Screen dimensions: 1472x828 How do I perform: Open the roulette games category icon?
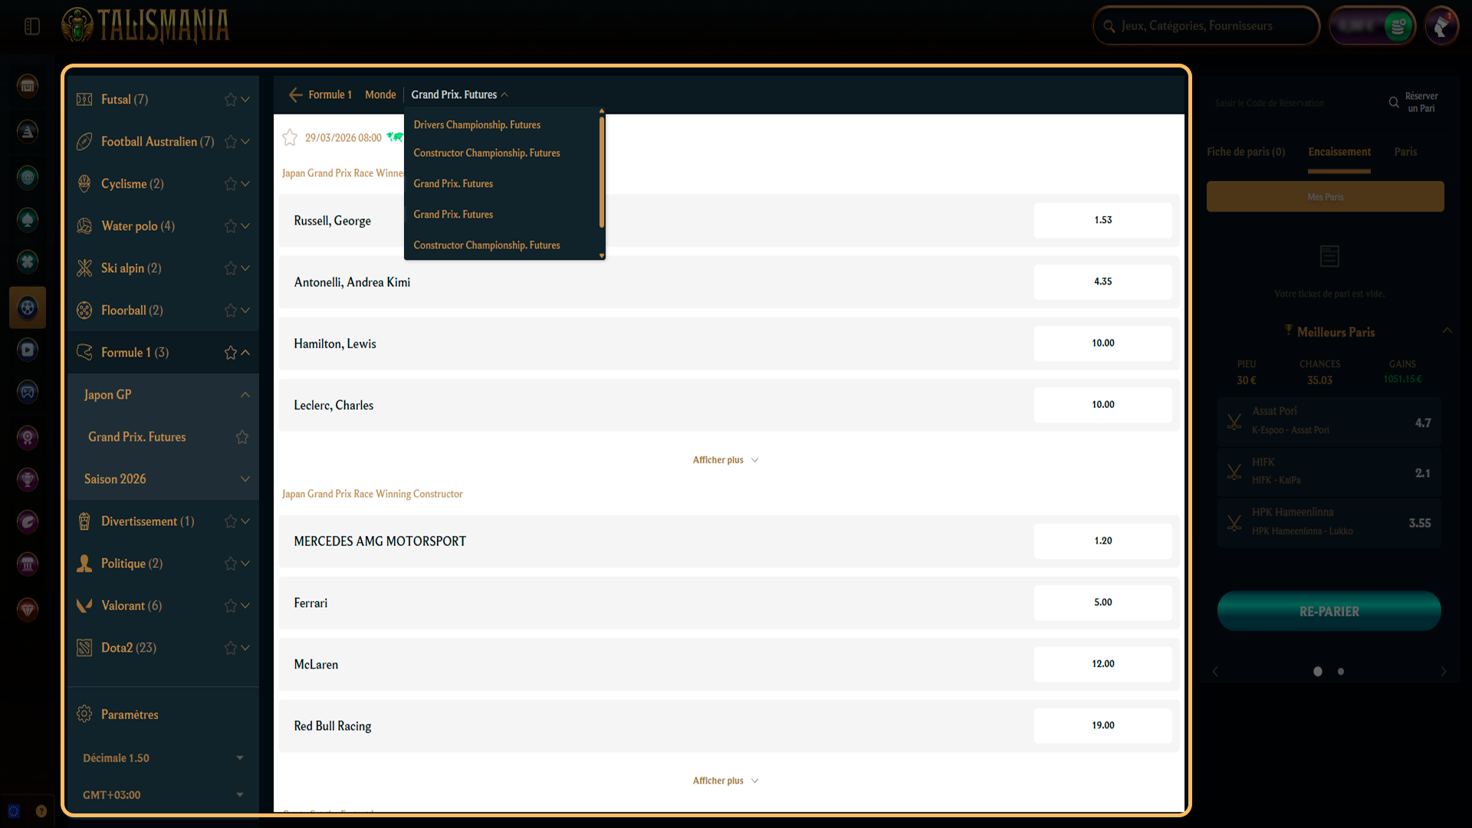28,177
